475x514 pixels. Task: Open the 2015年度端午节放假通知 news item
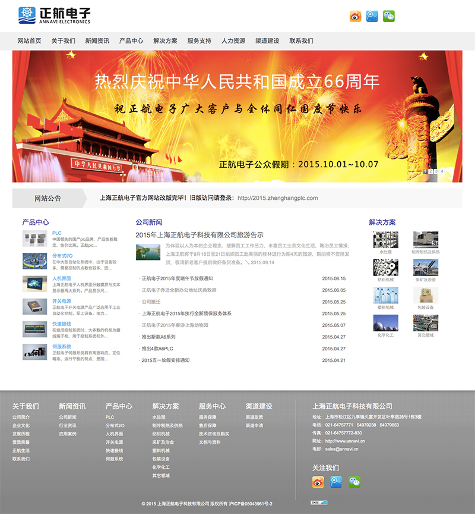(177, 278)
